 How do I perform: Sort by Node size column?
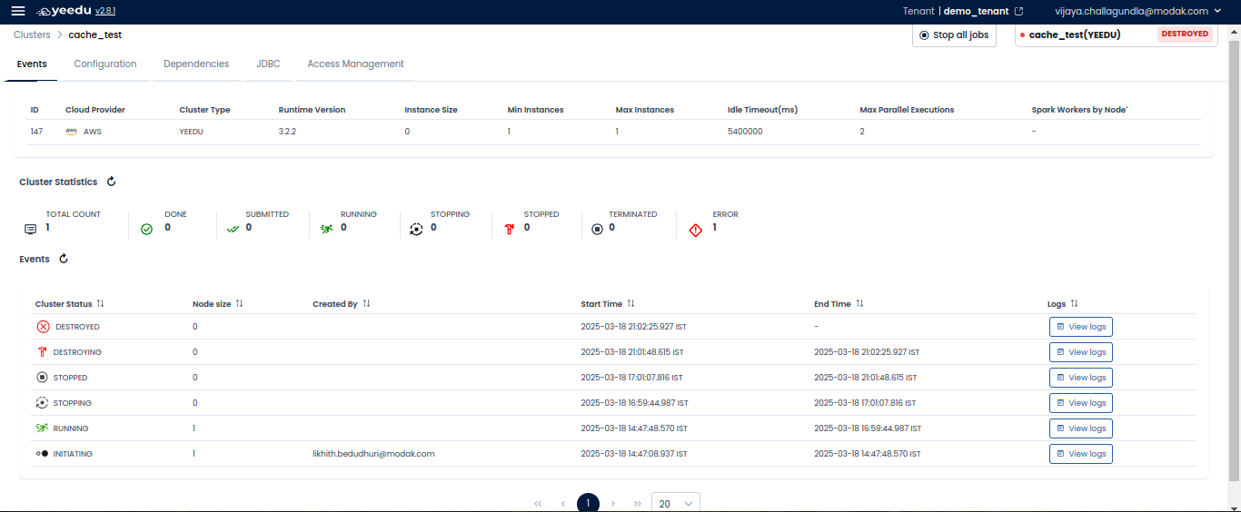tap(239, 304)
